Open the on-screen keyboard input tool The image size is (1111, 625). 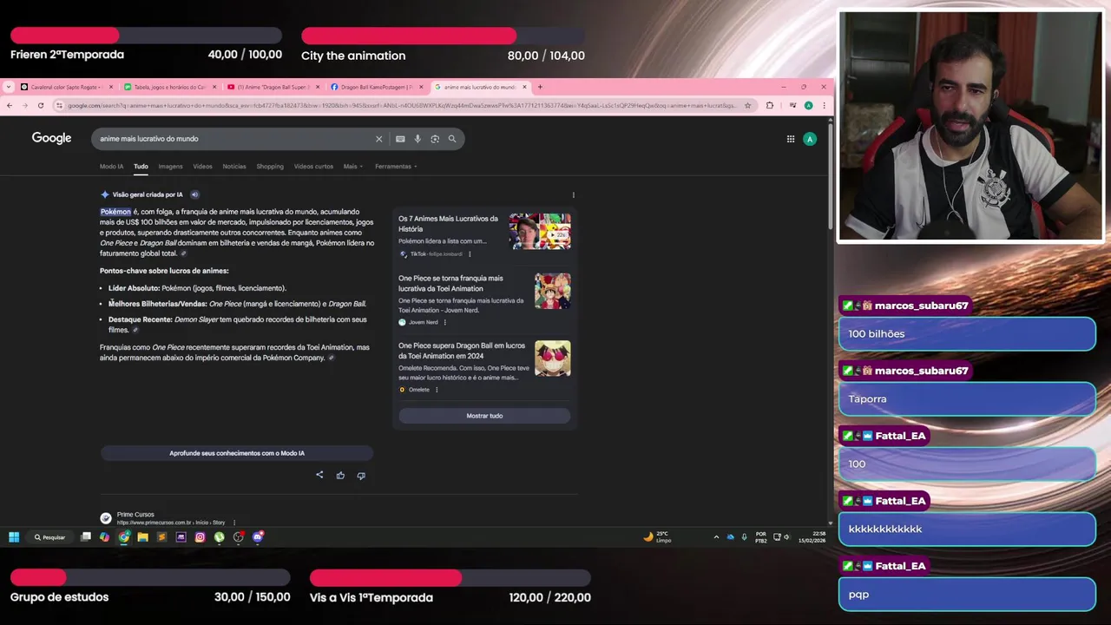pyautogui.click(x=400, y=139)
